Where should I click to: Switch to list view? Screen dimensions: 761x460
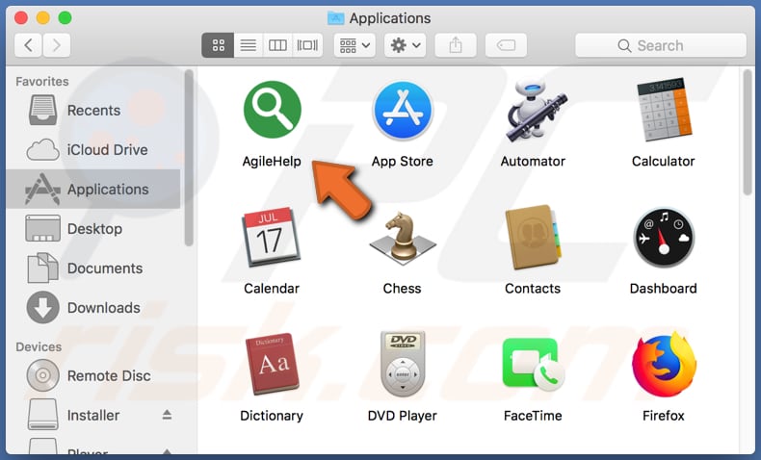point(249,45)
